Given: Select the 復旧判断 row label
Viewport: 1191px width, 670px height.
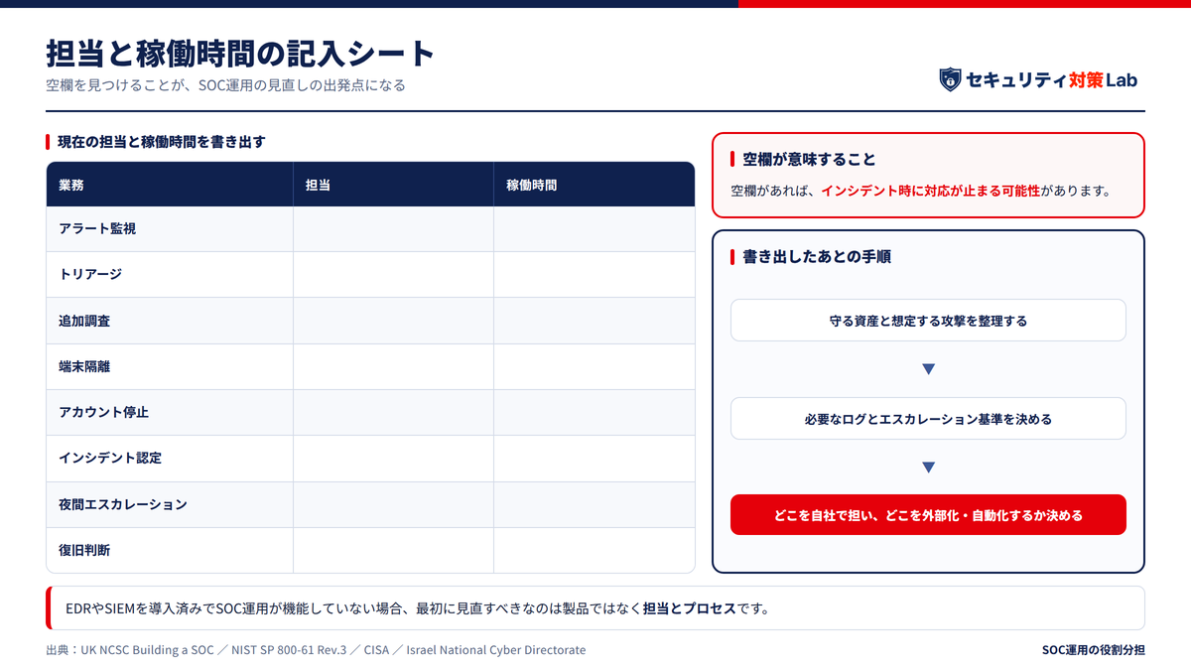Looking at the screenshot, I should pyautogui.click(x=84, y=550).
